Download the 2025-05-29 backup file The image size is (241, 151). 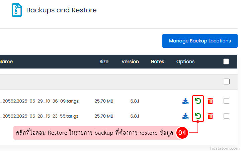coord(185,101)
